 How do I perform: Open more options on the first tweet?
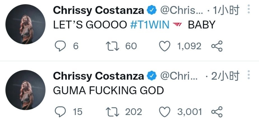[x=249, y=10]
